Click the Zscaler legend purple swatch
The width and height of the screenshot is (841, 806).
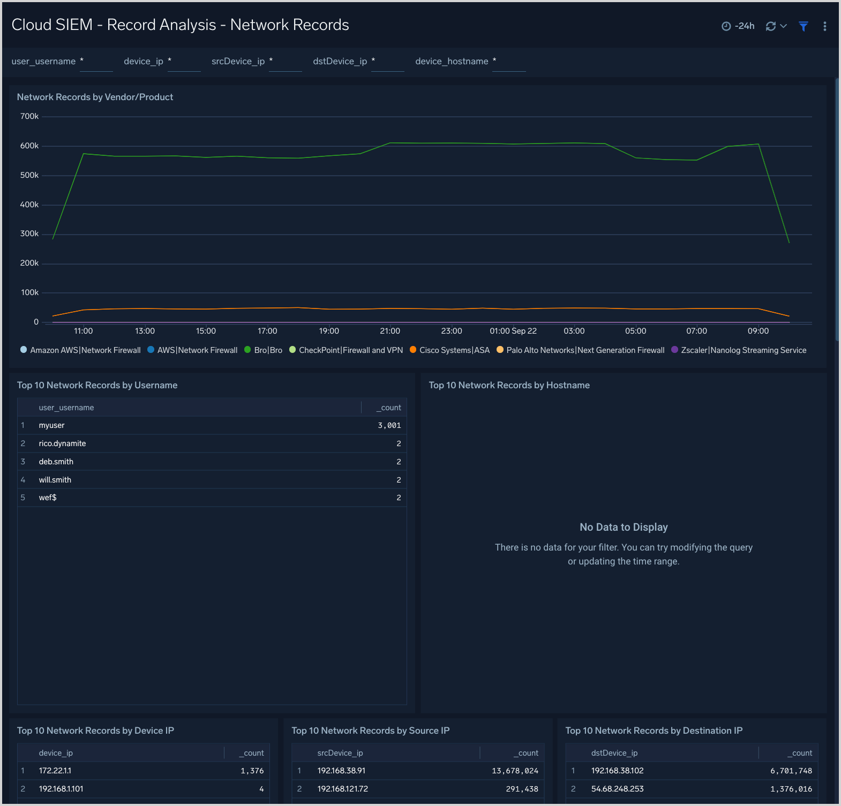[x=674, y=350]
